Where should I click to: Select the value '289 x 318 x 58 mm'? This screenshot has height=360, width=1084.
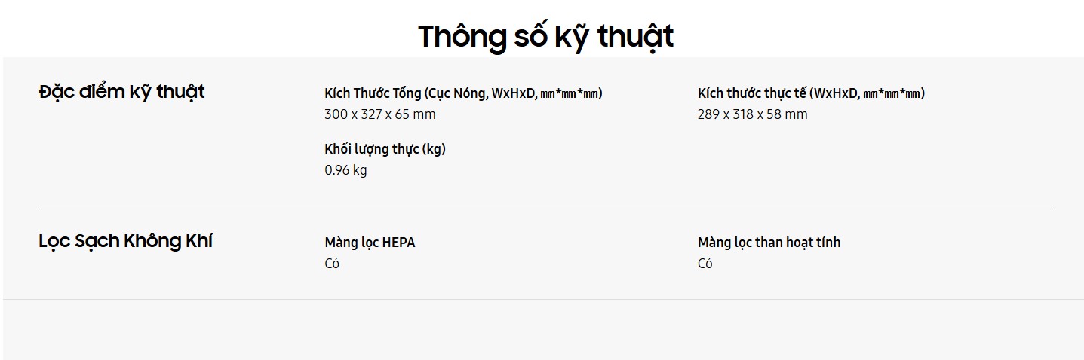pyautogui.click(x=752, y=114)
